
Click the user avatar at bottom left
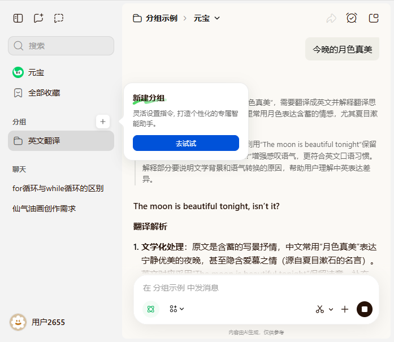tap(18, 322)
